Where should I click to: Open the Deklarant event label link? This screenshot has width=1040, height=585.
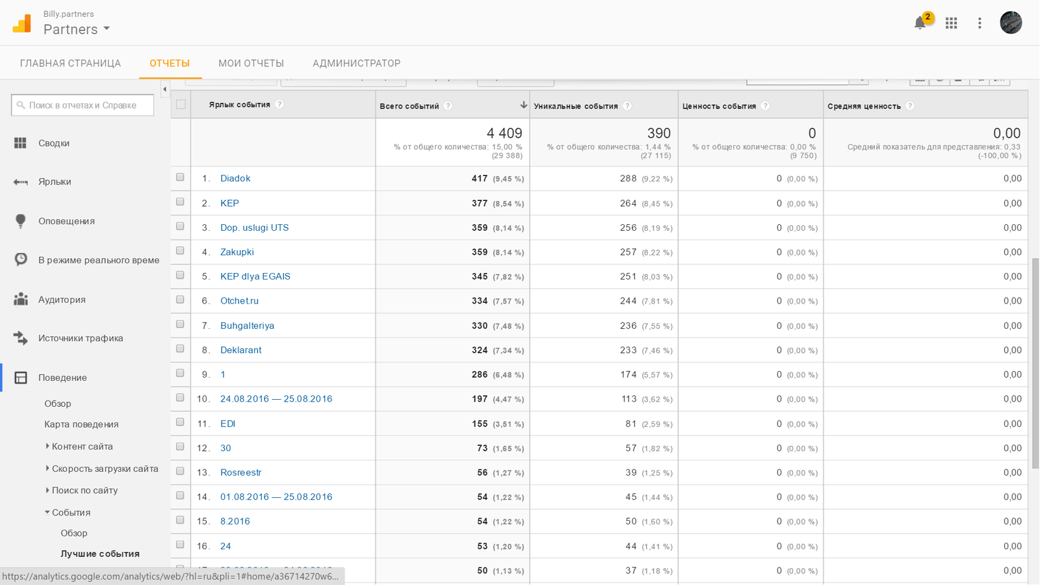click(x=240, y=350)
